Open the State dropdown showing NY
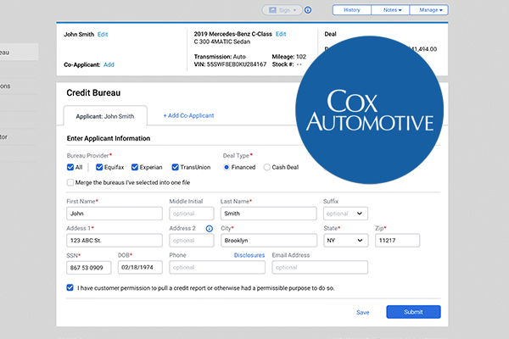Image resolution: width=509 pixels, height=339 pixels. tap(346, 241)
